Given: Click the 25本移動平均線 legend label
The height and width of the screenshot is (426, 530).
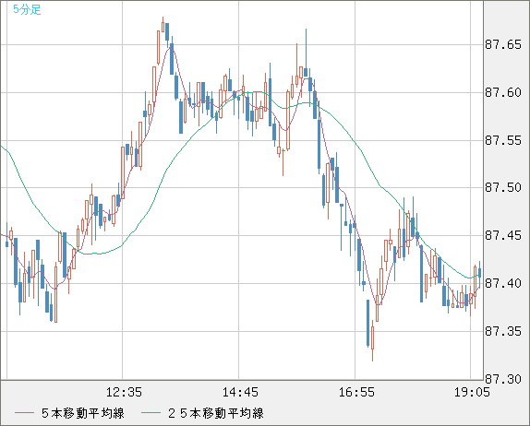Looking at the screenshot, I should (x=216, y=413).
